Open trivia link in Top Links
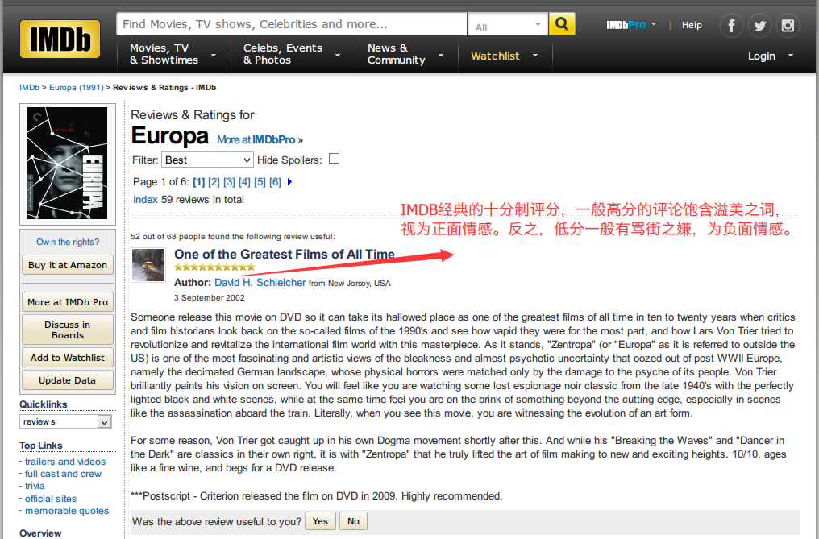Viewport: 819px width, 539px height. click(35, 486)
